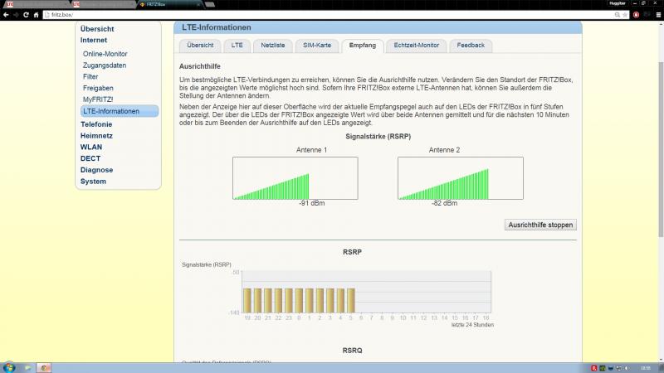Select the Empfang tab

(363, 46)
